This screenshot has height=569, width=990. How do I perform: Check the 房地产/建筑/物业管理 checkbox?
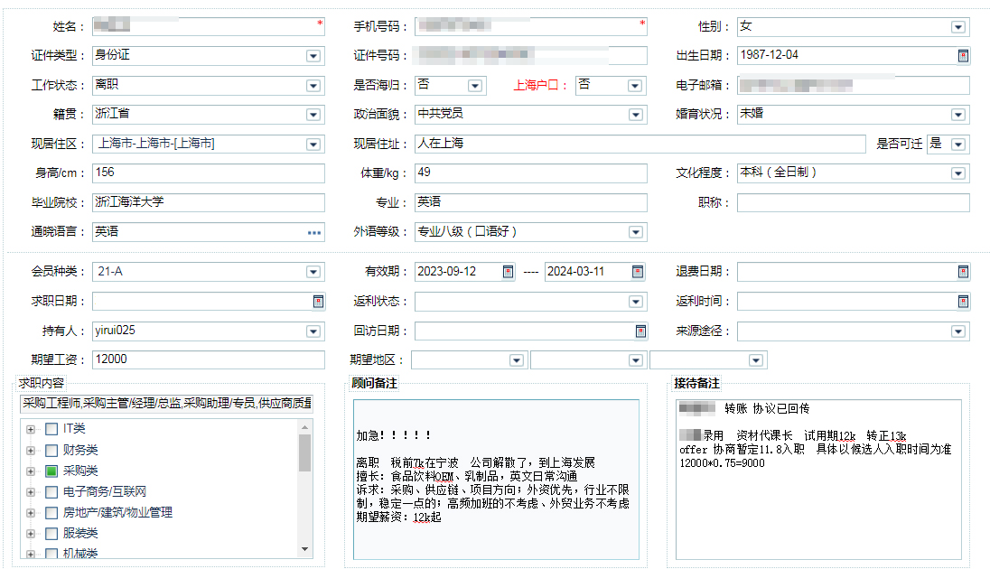tap(51, 513)
